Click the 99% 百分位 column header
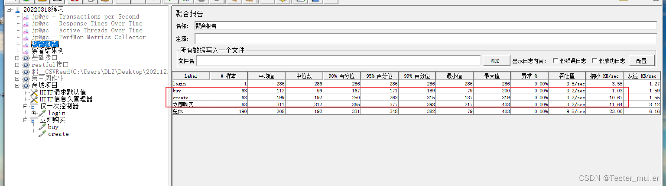This screenshot has height=186, width=666. 417,76
